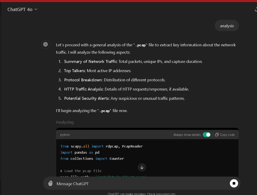Click the share icon at top right
Viewport: 257px width, 195px height.
coord(256,9)
